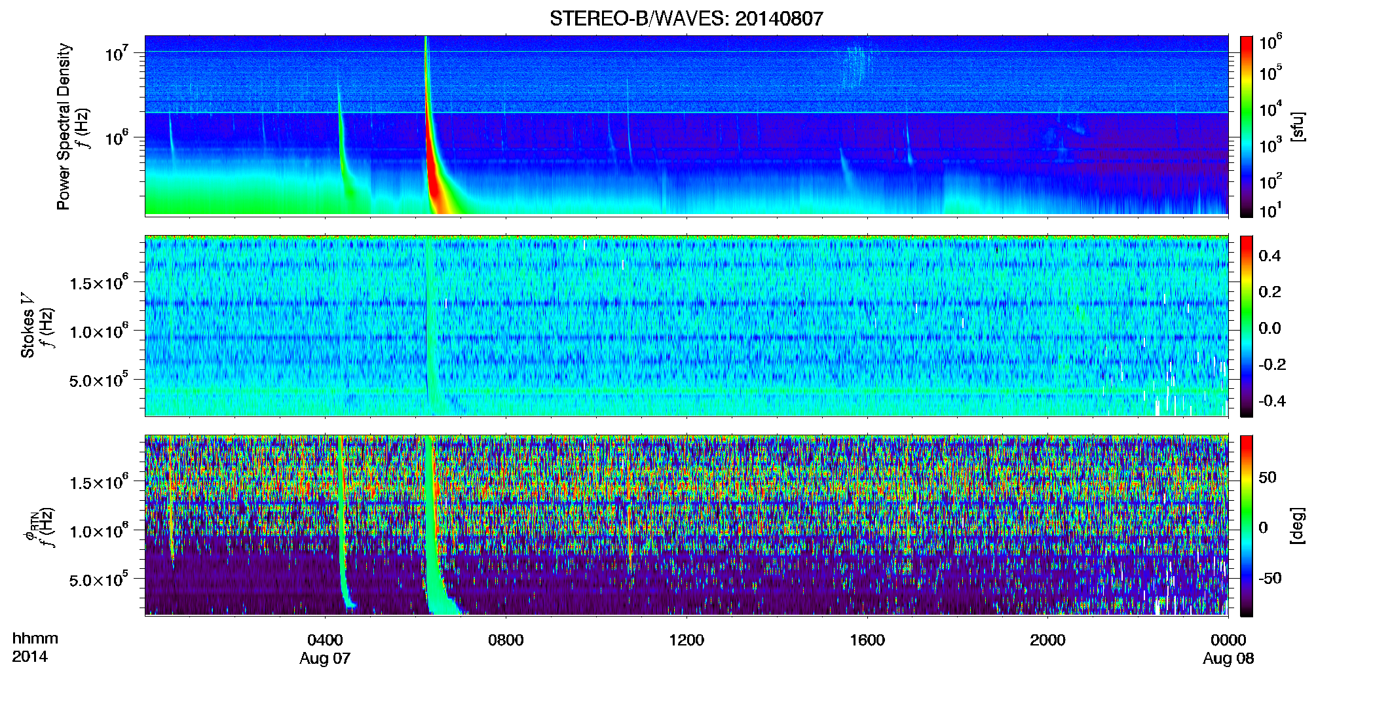This screenshot has width=1373, height=707.
Task: Click inside the Stokes V spectrogram panel
Action: click(x=686, y=326)
